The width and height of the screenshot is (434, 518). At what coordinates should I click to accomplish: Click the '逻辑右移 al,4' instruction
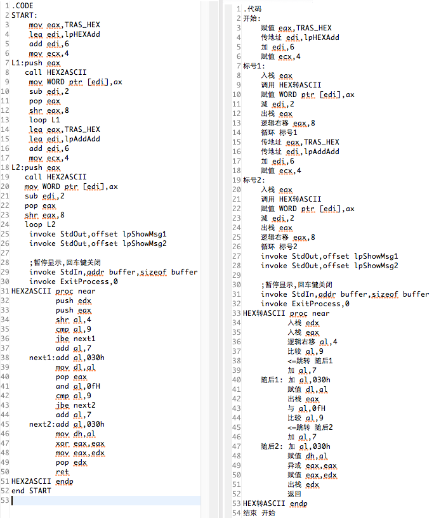(312, 342)
